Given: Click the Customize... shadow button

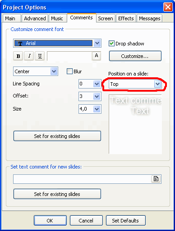Looking at the screenshot, I should 135,56.
